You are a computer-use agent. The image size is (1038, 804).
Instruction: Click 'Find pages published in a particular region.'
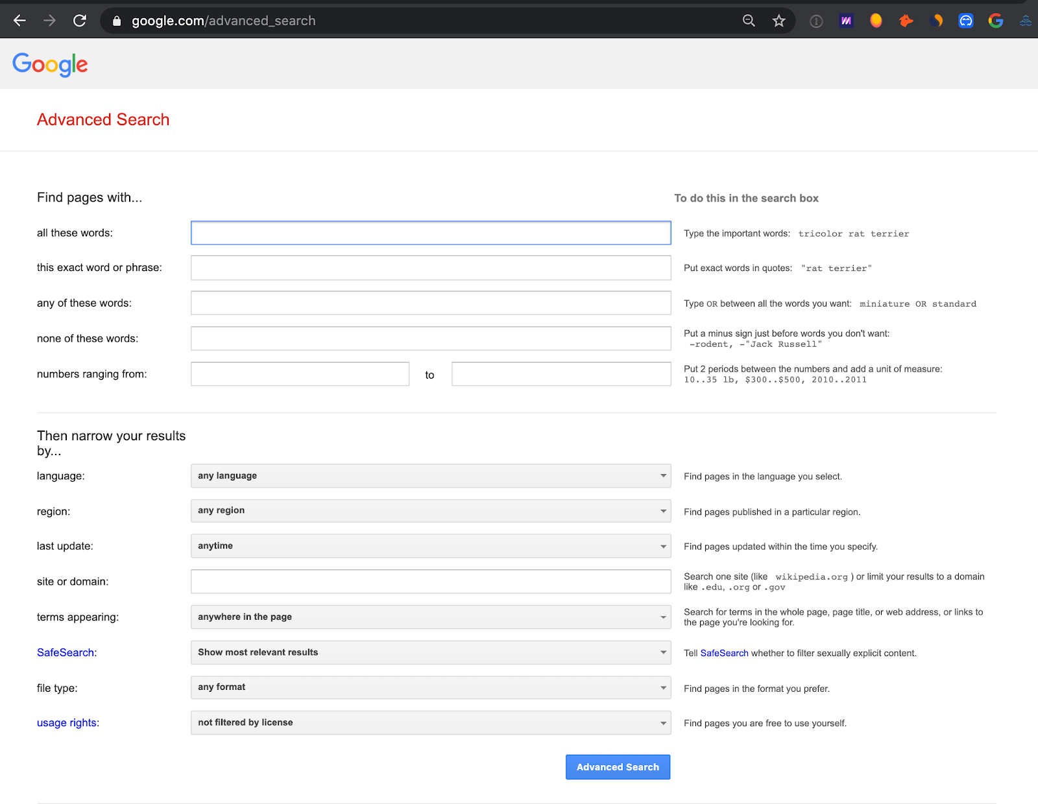pos(772,512)
